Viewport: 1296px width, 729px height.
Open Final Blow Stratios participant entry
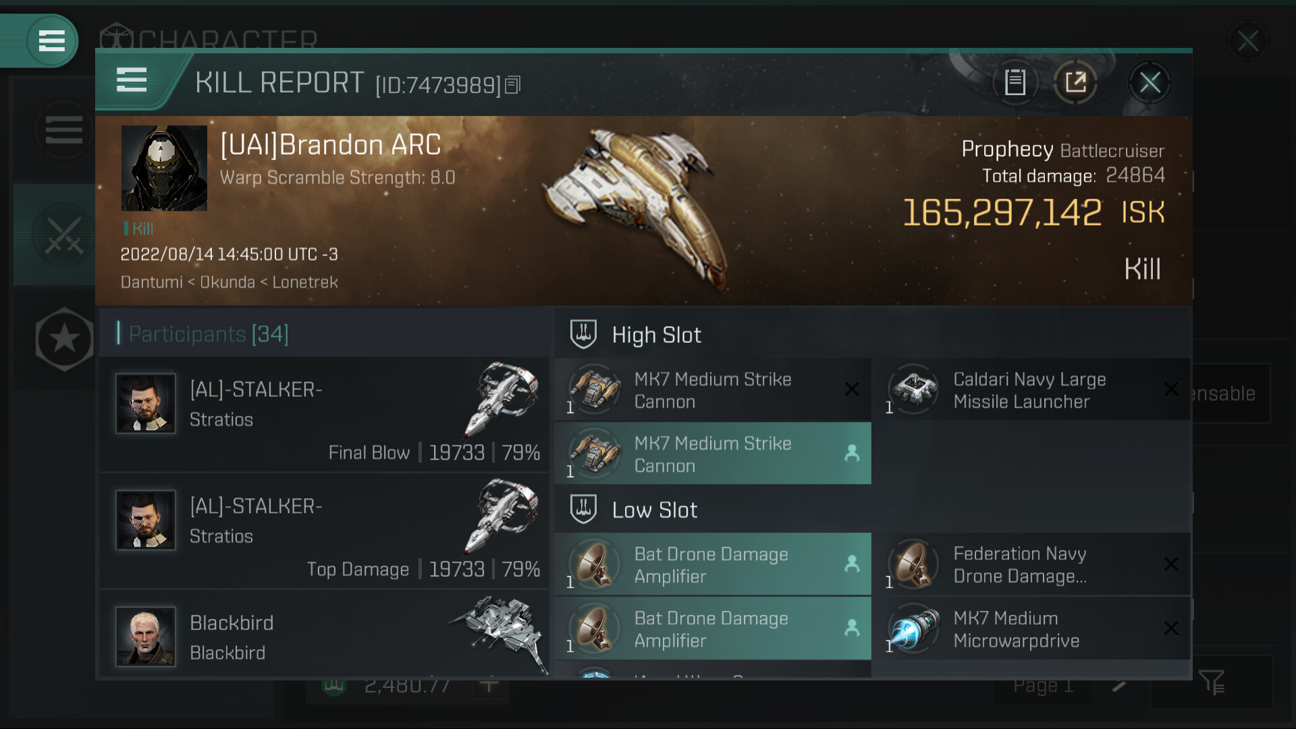tap(324, 414)
